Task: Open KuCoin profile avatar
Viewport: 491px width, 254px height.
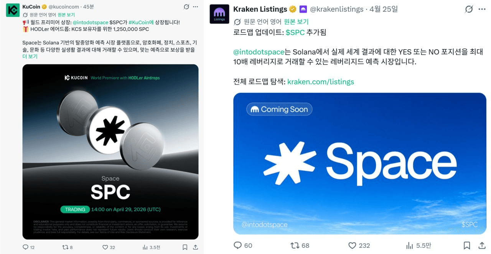Action: coord(13,10)
